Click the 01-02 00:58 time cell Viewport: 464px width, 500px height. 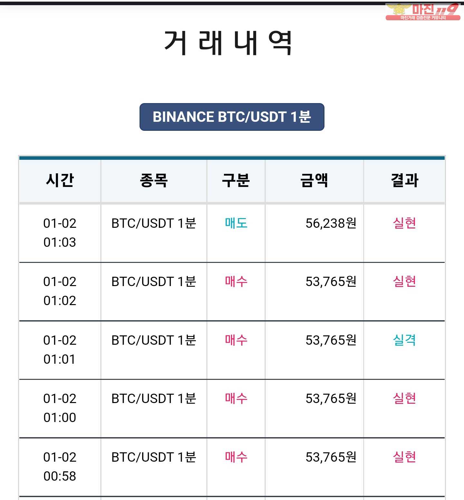pos(60,466)
